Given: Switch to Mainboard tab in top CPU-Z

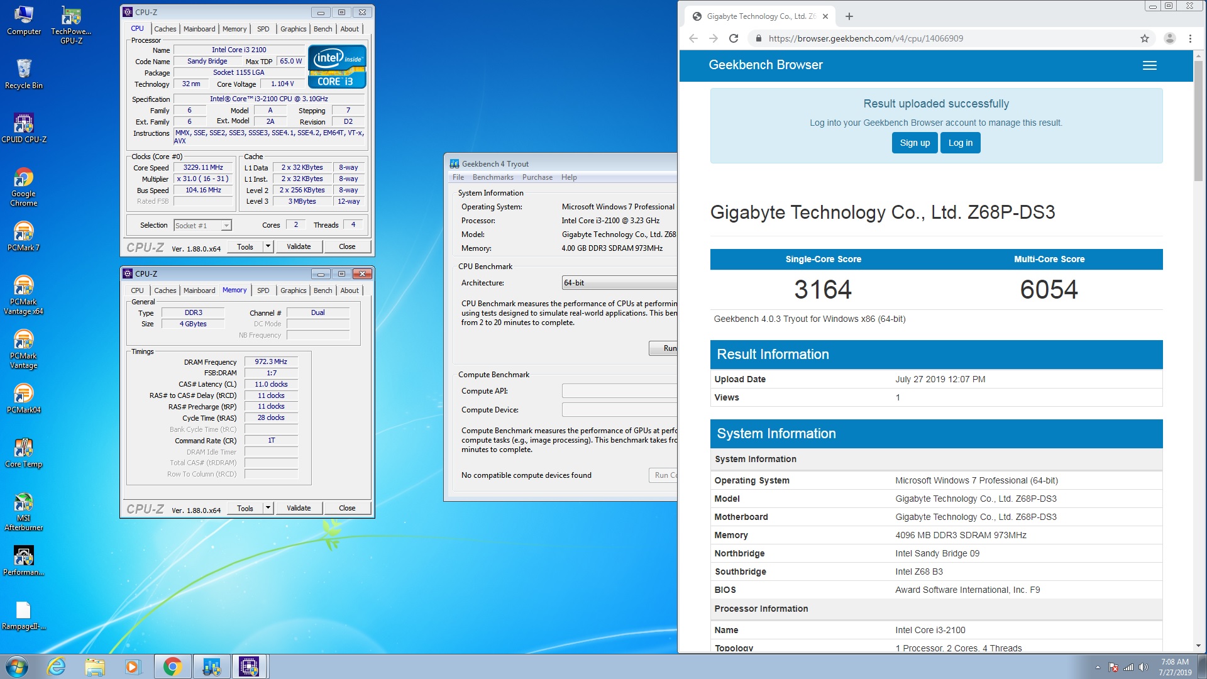Looking at the screenshot, I should 199,29.
